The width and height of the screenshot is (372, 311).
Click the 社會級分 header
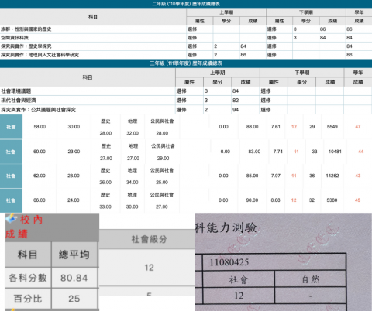tap(149, 239)
